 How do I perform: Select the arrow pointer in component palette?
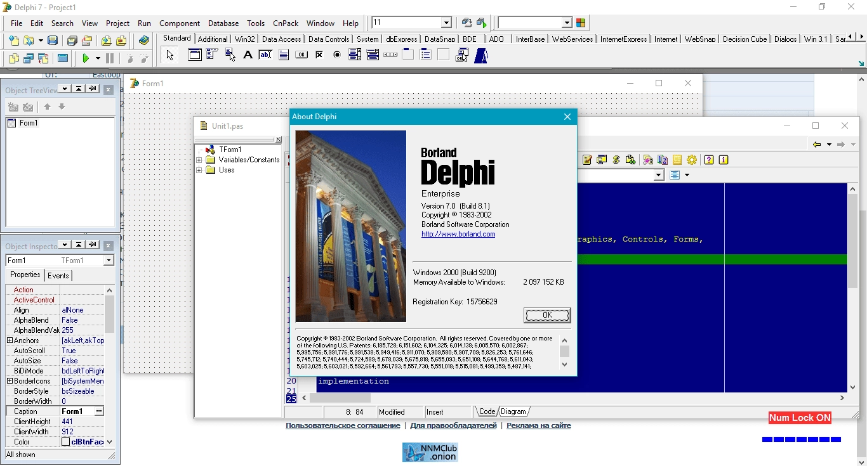(169, 55)
